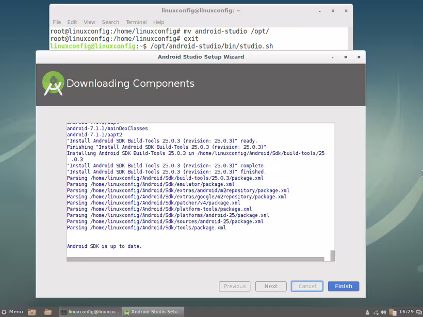
Task: Click the 'Parsing .../emulator/package.xml' log line
Action: coord(151,184)
